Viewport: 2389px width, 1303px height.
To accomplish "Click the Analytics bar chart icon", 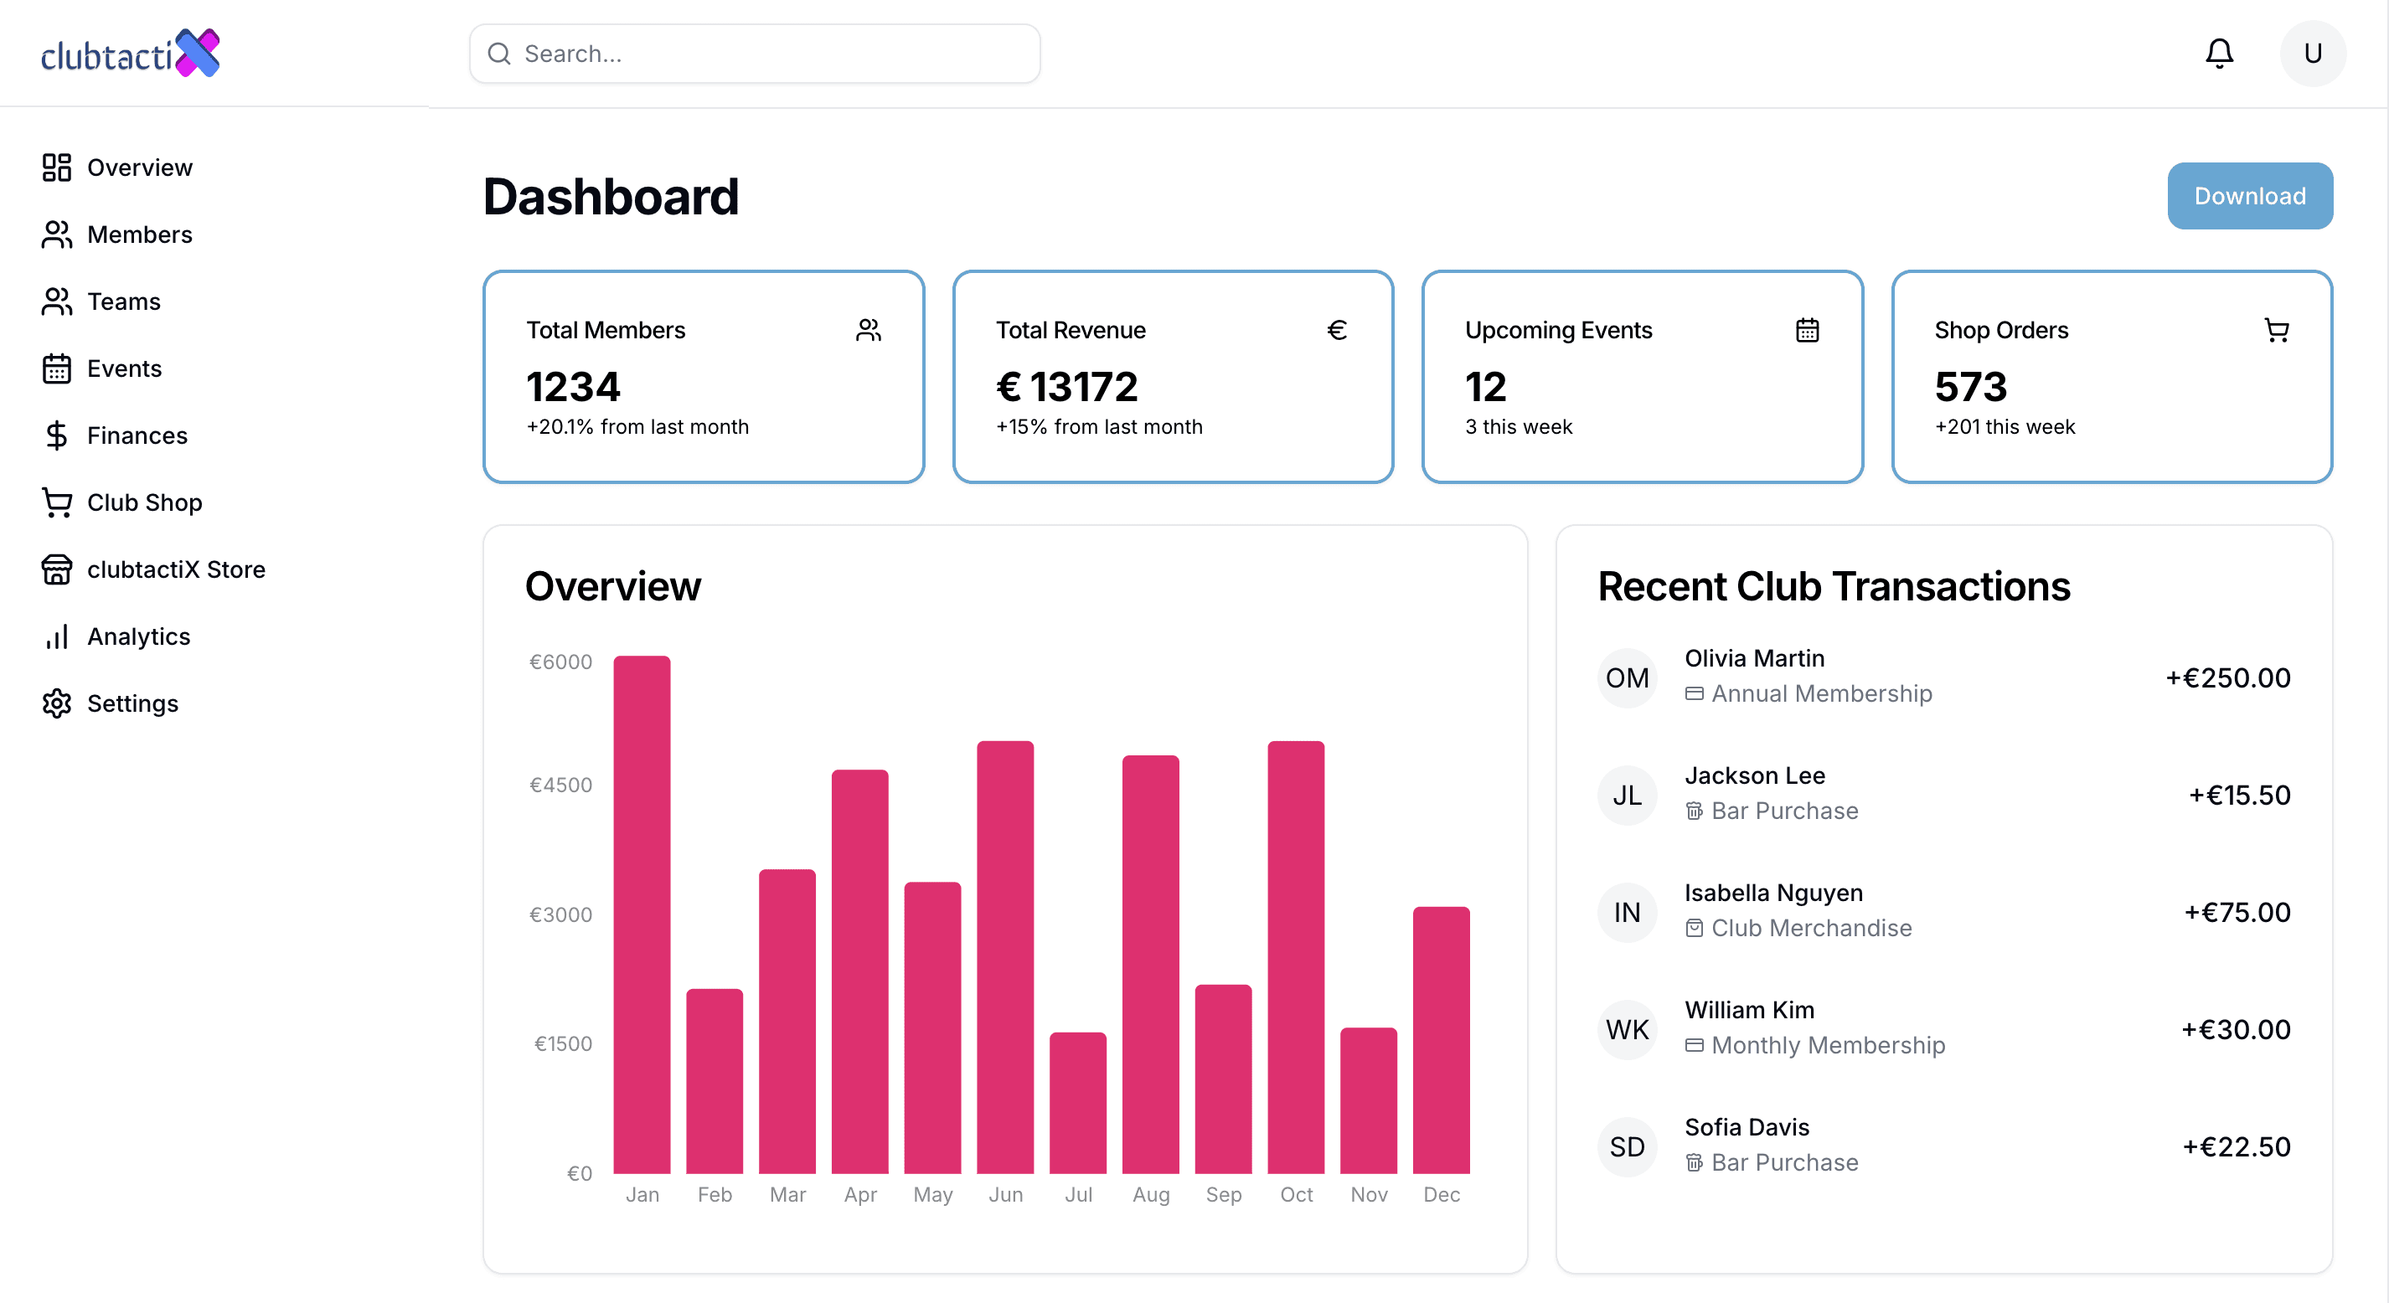I will 57,637.
